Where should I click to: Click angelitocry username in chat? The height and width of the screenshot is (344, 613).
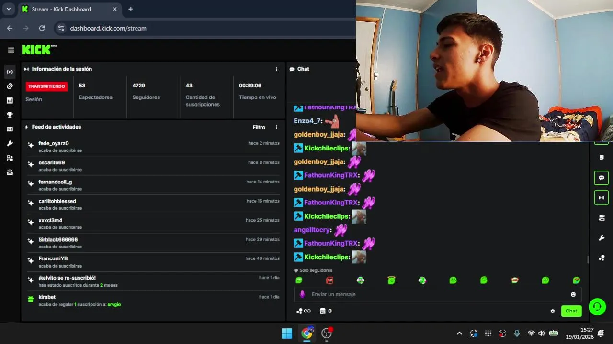(x=312, y=230)
